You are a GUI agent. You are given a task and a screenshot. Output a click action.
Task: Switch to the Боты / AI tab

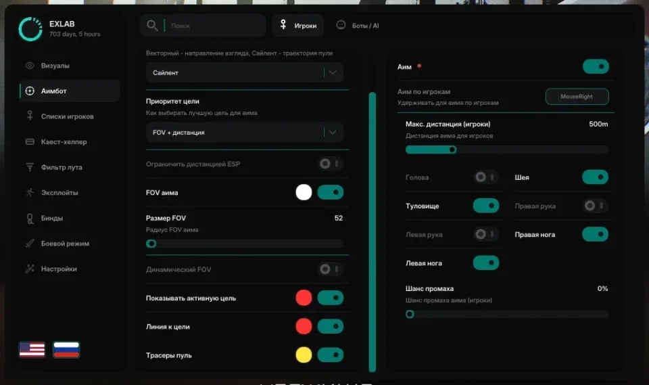pyautogui.click(x=357, y=25)
